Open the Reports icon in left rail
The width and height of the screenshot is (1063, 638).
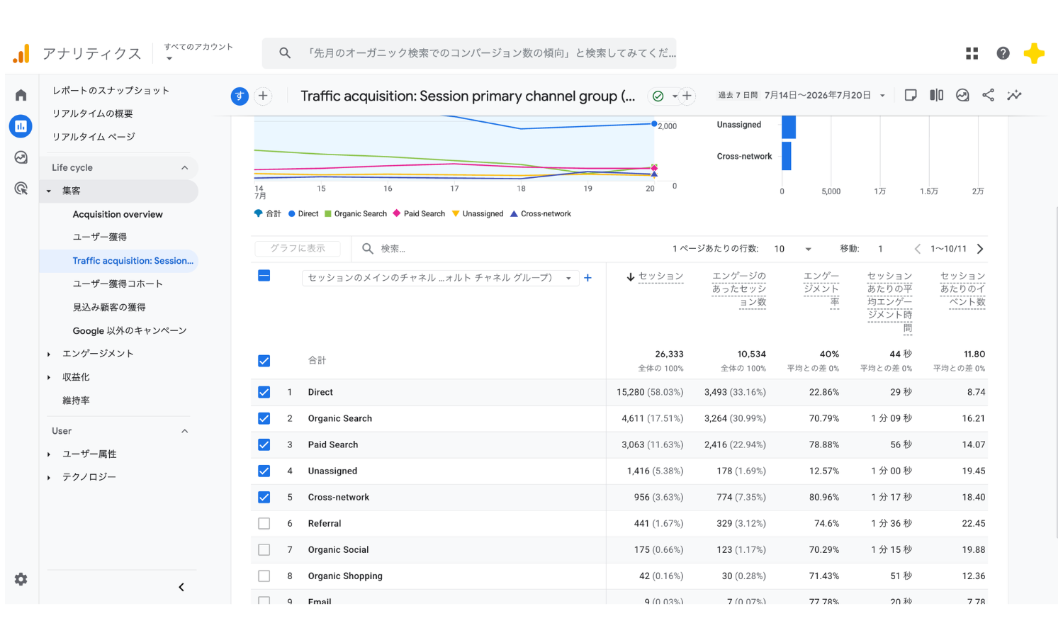point(21,126)
